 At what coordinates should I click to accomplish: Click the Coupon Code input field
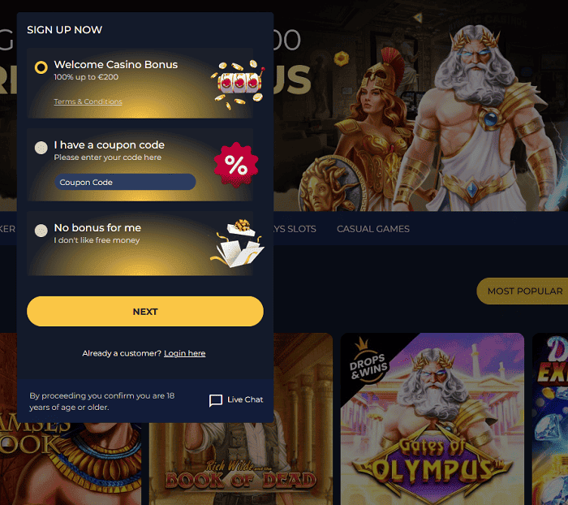[125, 182]
